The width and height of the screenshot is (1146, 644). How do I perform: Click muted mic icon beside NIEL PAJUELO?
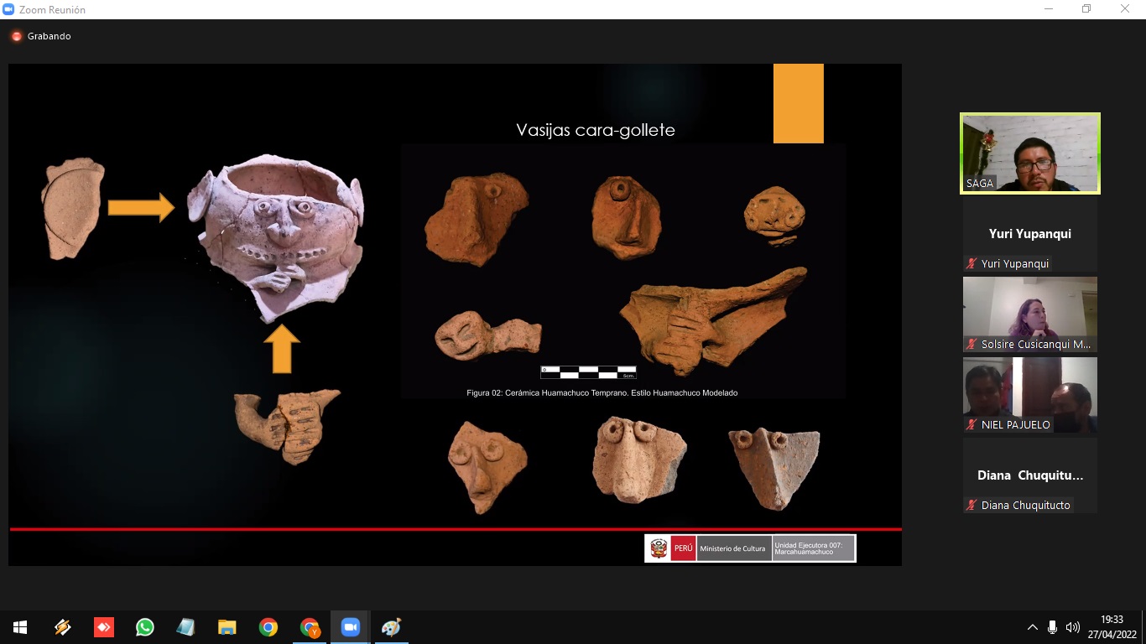click(971, 424)
